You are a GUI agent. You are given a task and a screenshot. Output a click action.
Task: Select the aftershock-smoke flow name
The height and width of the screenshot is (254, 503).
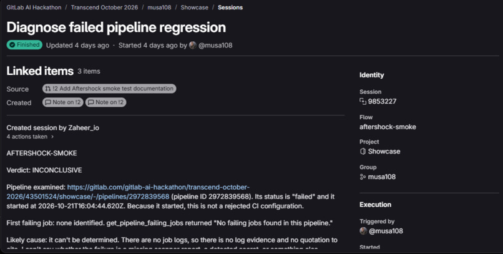coord(388,127)
